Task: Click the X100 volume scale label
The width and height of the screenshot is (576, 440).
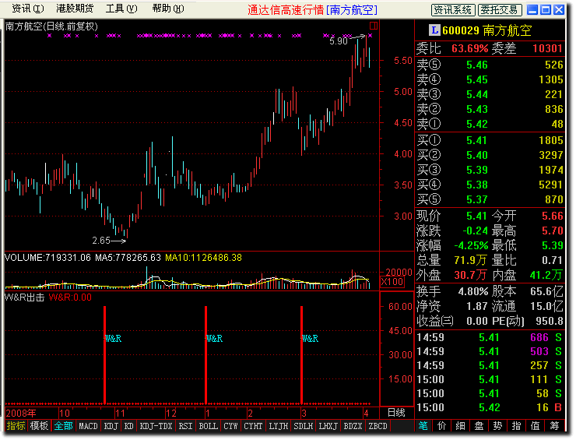Action: point(392,282)
